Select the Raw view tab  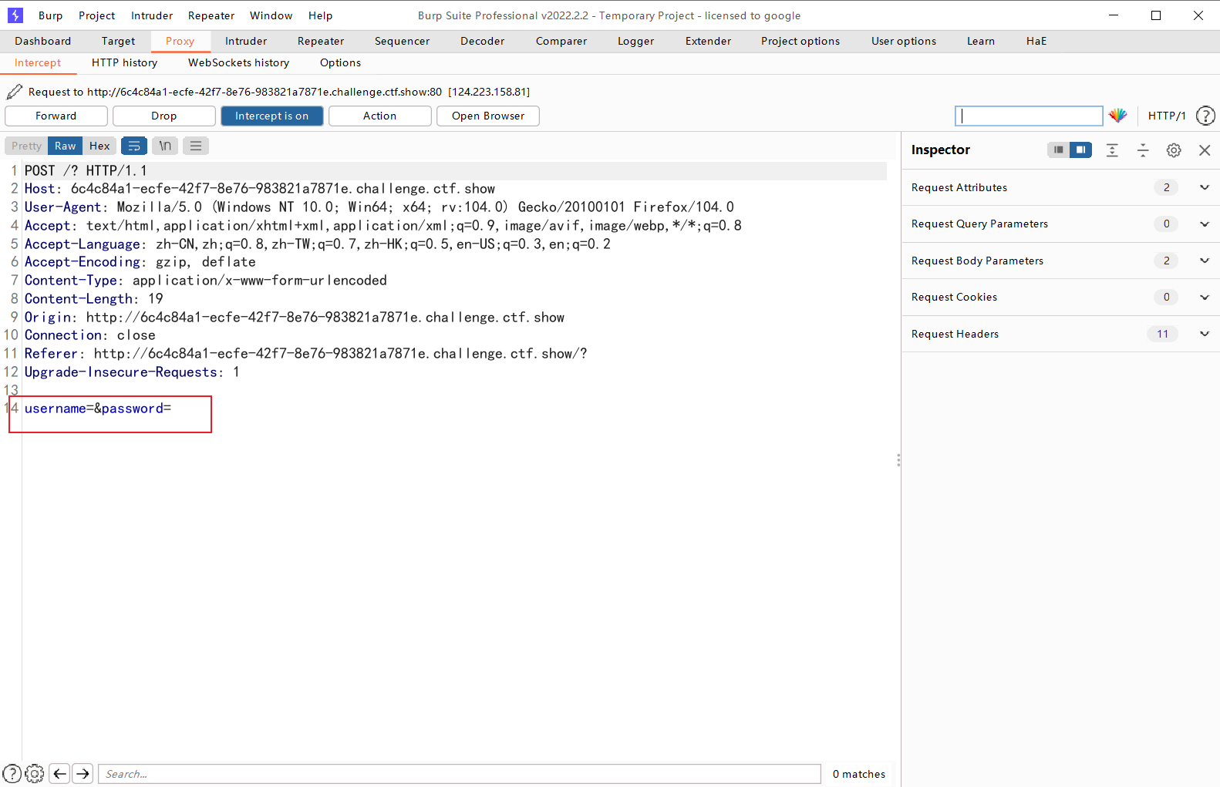[x=66, y=146]
